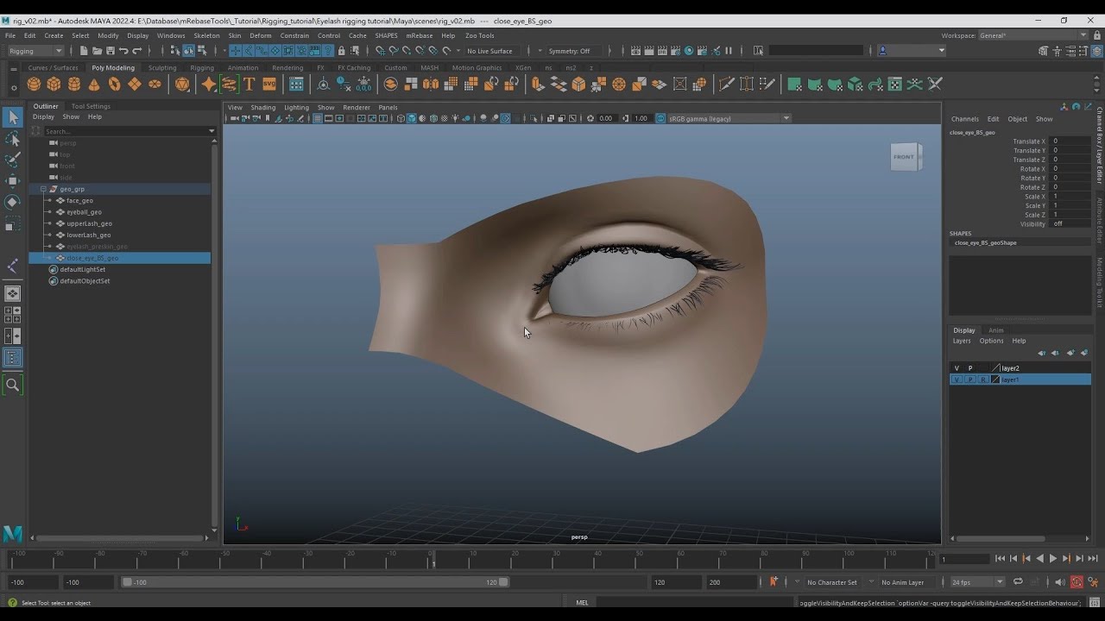Create a polygon cylinder from shelf
The height and width of the screenshot is (621, 1105).
[74, 84]
